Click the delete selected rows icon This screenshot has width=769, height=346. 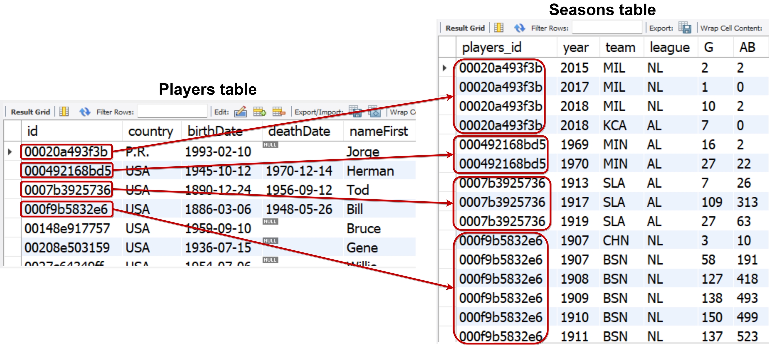[279, 112]
